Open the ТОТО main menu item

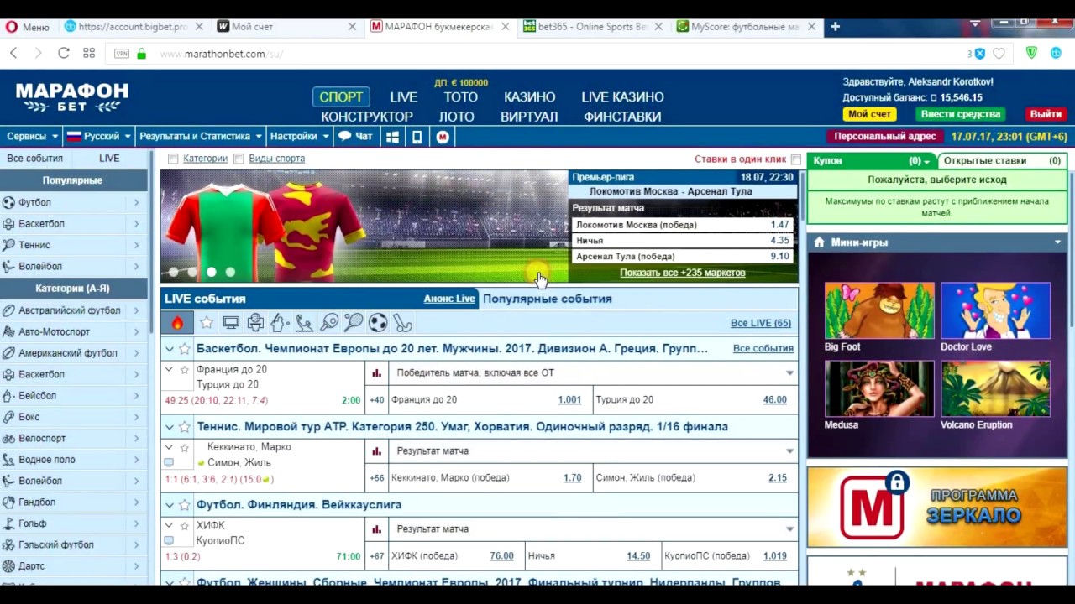(x=461, y=97)
